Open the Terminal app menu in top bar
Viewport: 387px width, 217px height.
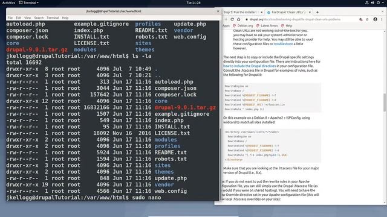pyautogui.click(x=28, y=2)
